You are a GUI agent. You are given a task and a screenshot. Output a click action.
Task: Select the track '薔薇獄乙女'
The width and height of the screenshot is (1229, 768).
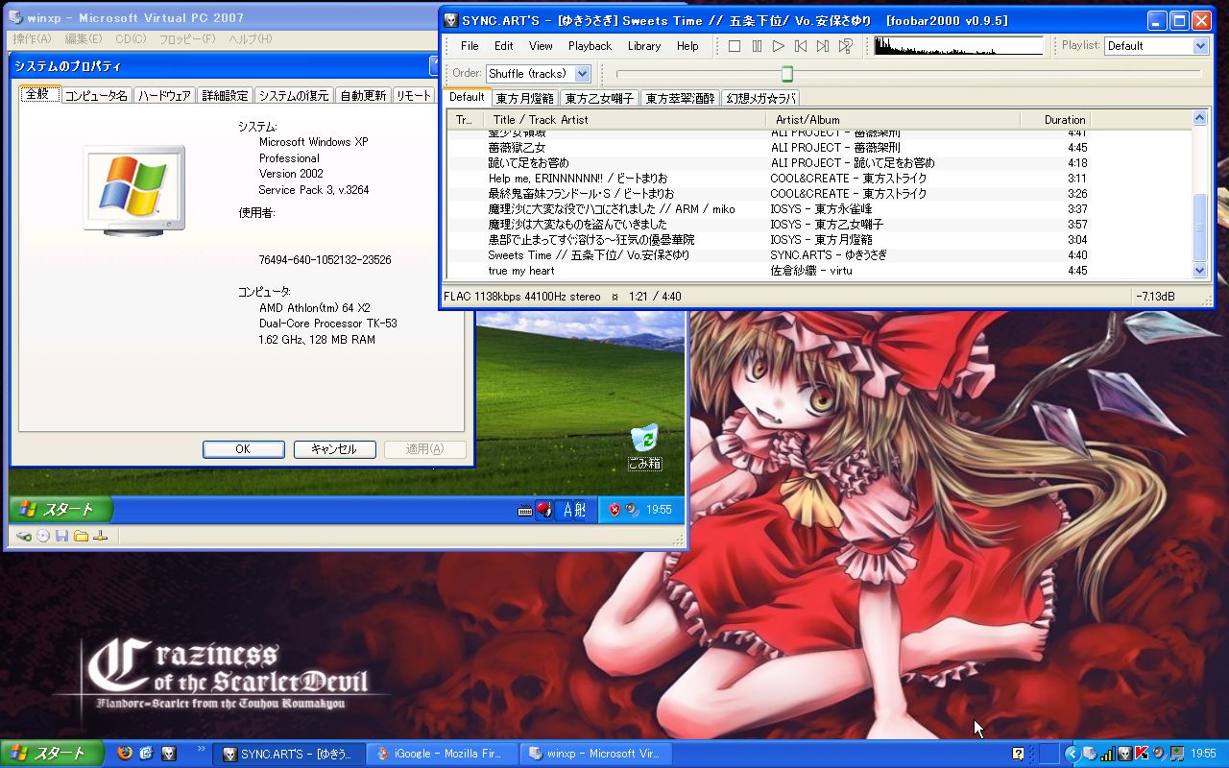[x=819, y=148]
